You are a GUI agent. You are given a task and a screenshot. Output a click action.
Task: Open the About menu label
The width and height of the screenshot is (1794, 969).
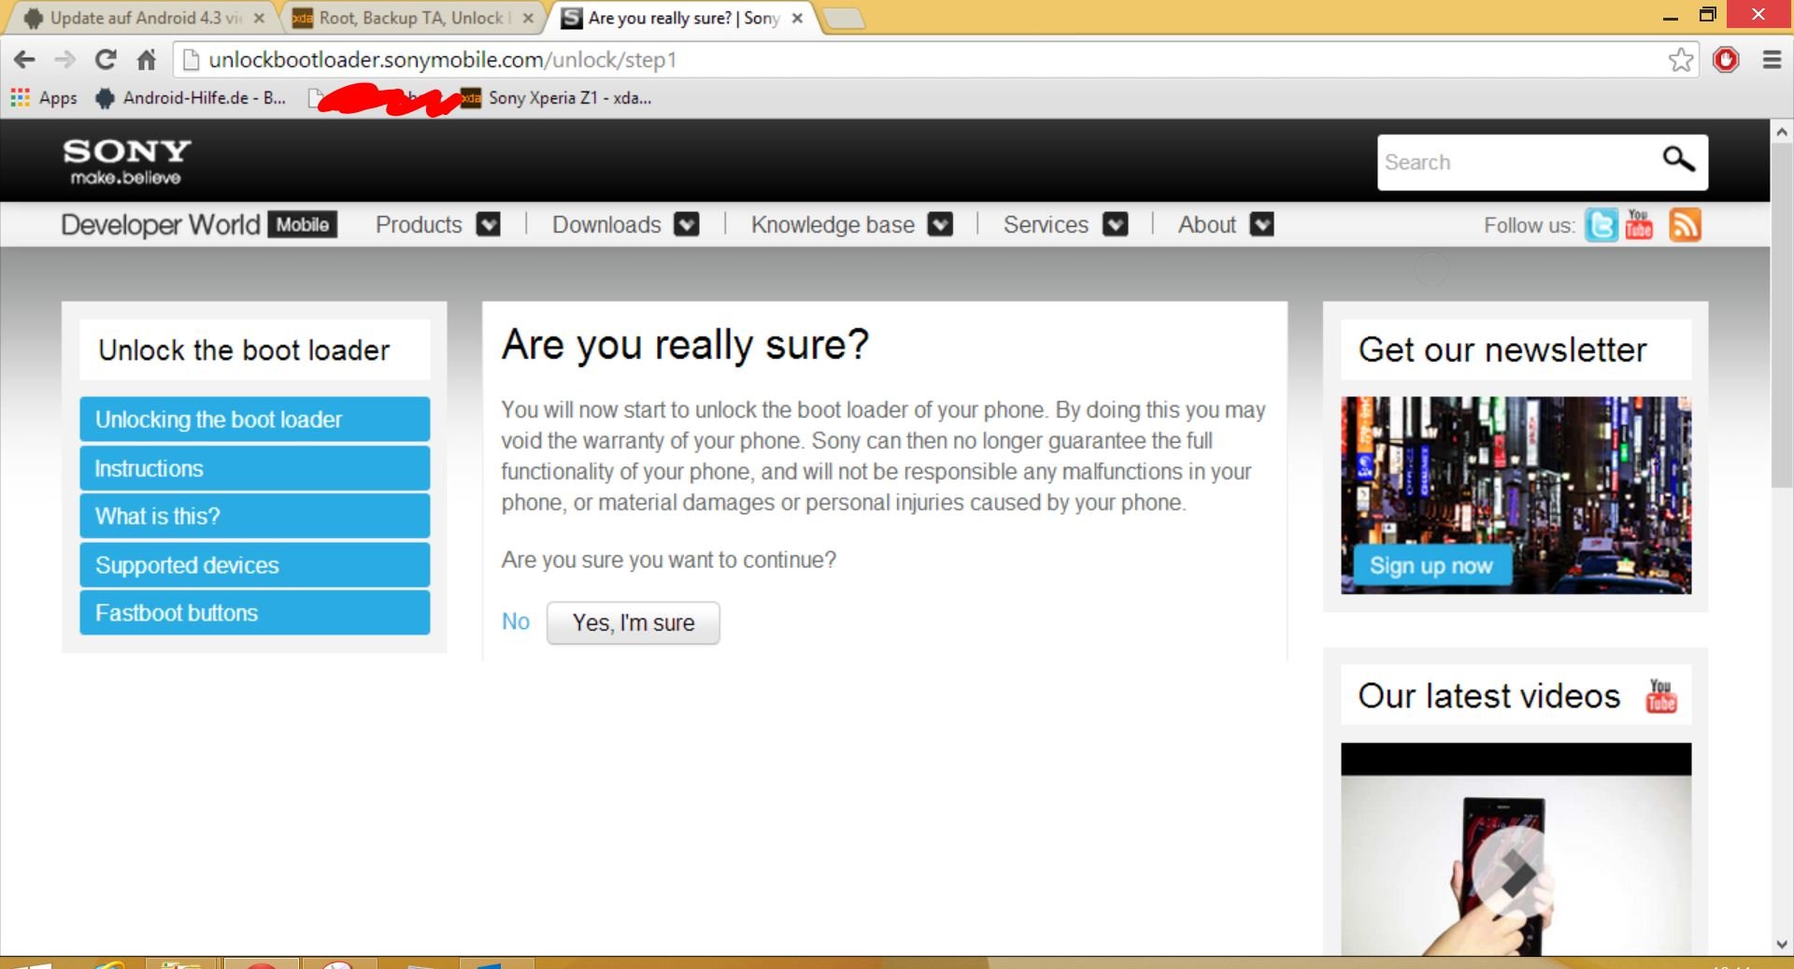coord(1207,225)
